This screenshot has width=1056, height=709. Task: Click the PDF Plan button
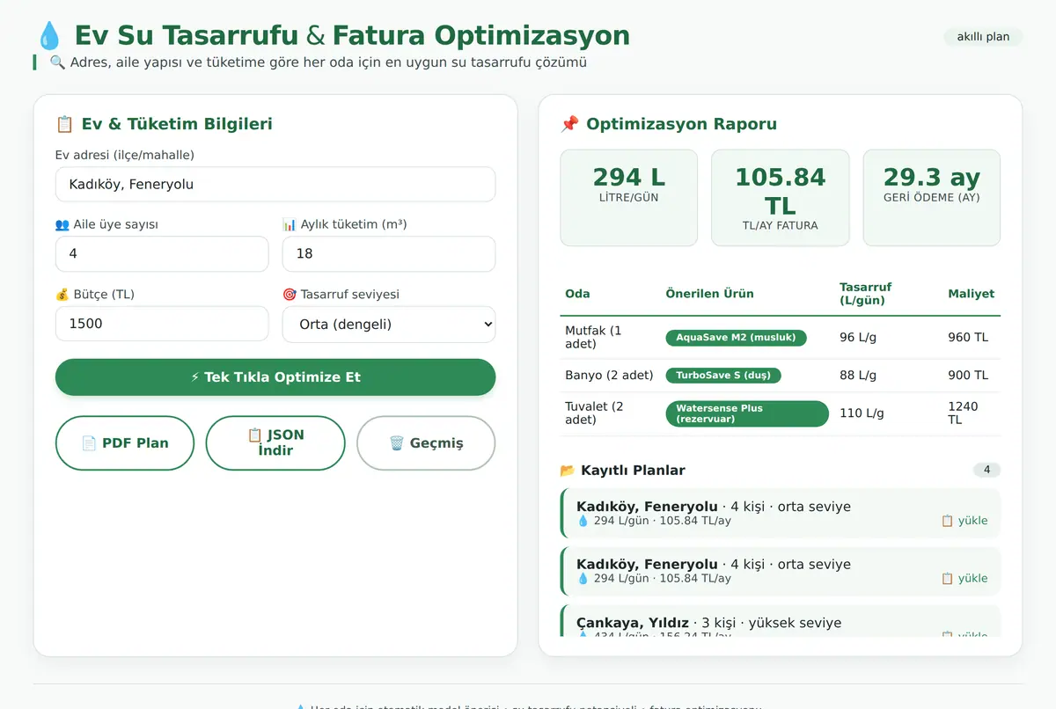coord(125,443)
